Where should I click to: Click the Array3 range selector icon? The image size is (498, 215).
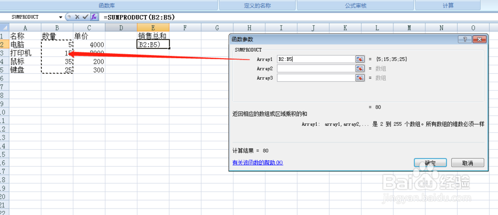pos(360,78)
